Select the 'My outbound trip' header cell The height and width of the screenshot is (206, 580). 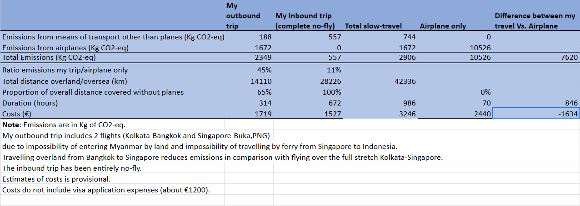(x=243, y=16)
